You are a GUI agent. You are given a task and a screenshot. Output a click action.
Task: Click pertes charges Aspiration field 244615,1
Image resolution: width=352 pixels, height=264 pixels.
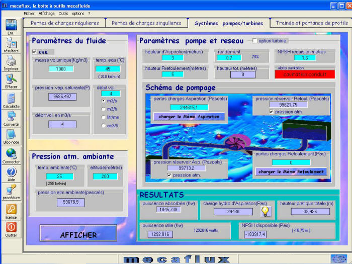pos(189,107)
